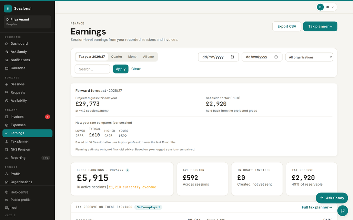Image resolution: width=353 pixels, height=220 pixels.
Task: Click the Earnings trend line icon
Action: coord(7,133)
